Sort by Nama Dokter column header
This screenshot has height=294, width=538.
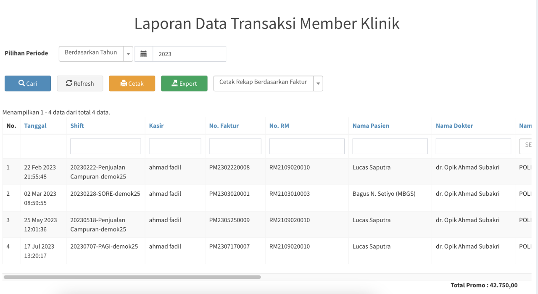[x=454, y=126]
